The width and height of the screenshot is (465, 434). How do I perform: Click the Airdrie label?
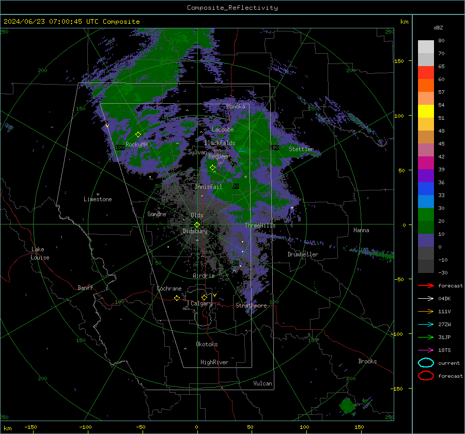pos(204,276)
